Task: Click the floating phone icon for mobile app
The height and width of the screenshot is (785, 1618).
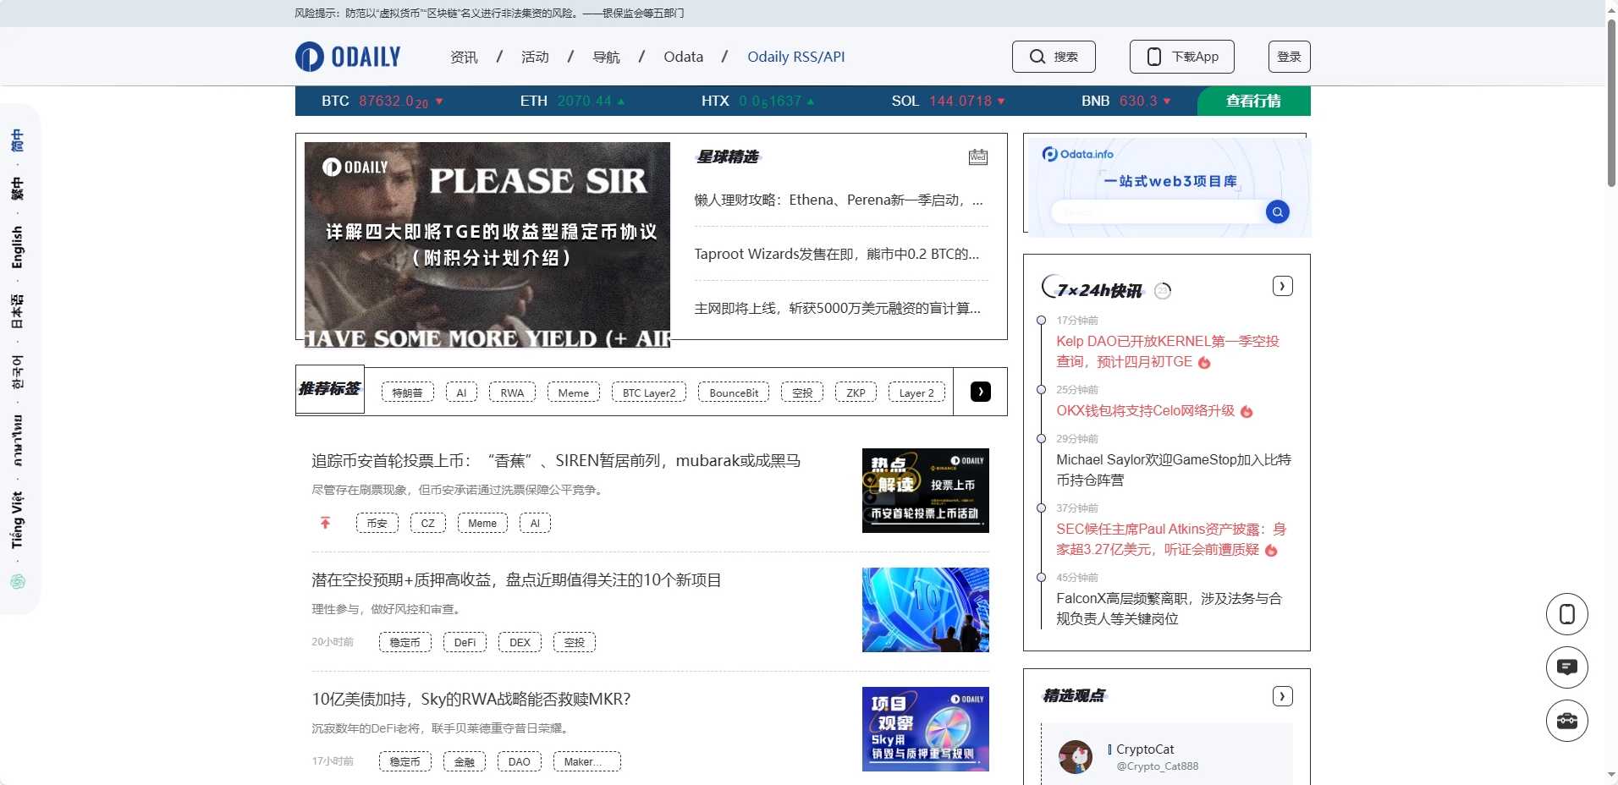Action: click(1566, 613)
